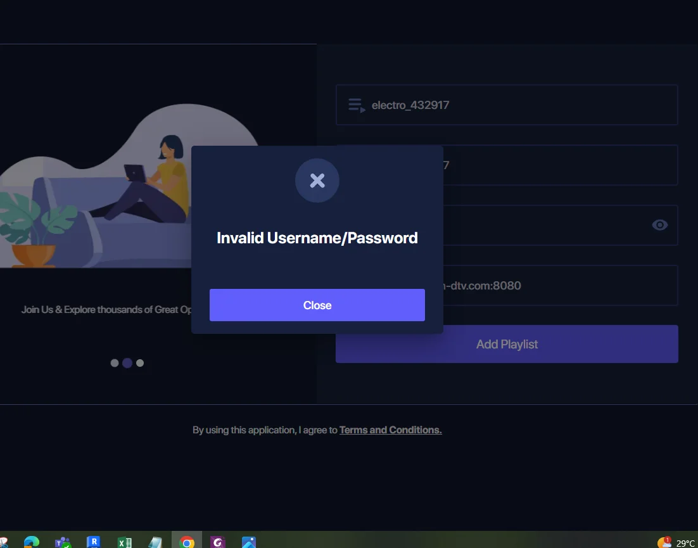Click the Add Playlist button
698x548 pixels.
507,343
